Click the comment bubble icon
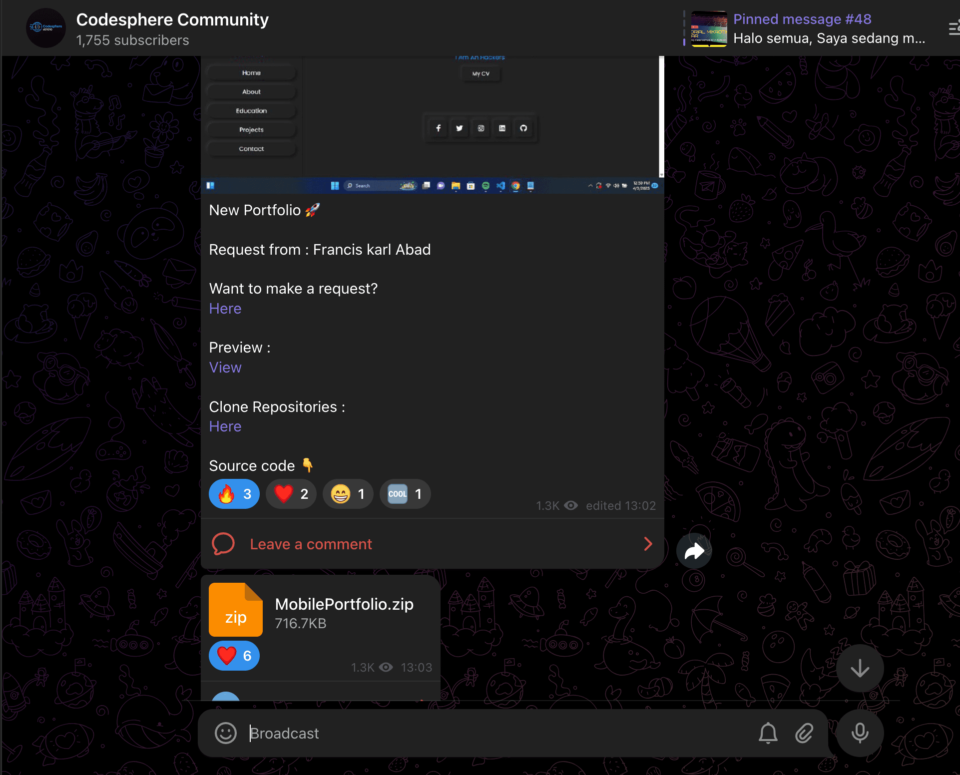The width and height of the screenshot is (960, 775). (x=223, y=544)
